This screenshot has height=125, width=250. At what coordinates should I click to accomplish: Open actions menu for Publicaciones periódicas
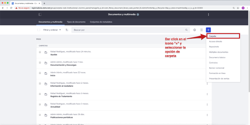(207, 115)
